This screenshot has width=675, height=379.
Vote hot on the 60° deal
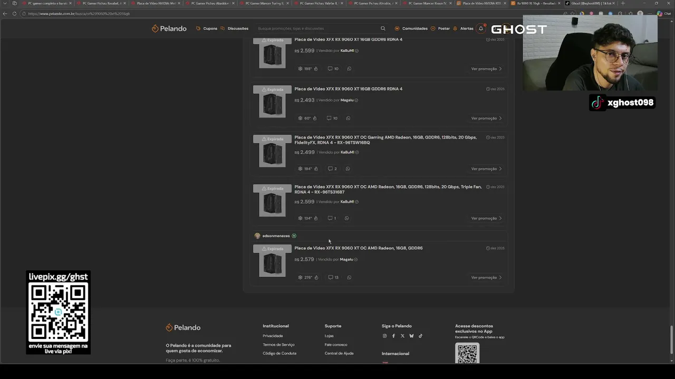click(315, 118)
